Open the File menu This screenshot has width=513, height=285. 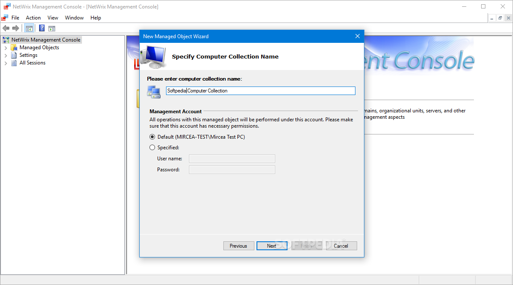pyautogui.click(x=15, y=18)
